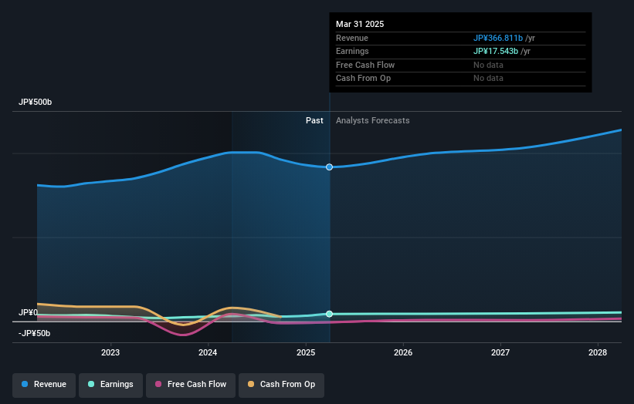Click the JP¥500b y-axis label
The width and height of the screenshot is (634, 404).
(36, 102)
